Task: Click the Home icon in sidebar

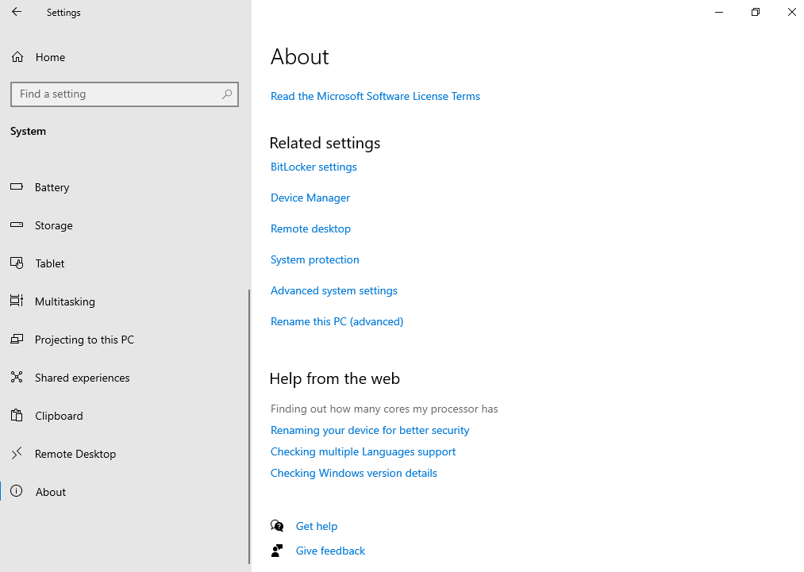Action: pos(17,57)
